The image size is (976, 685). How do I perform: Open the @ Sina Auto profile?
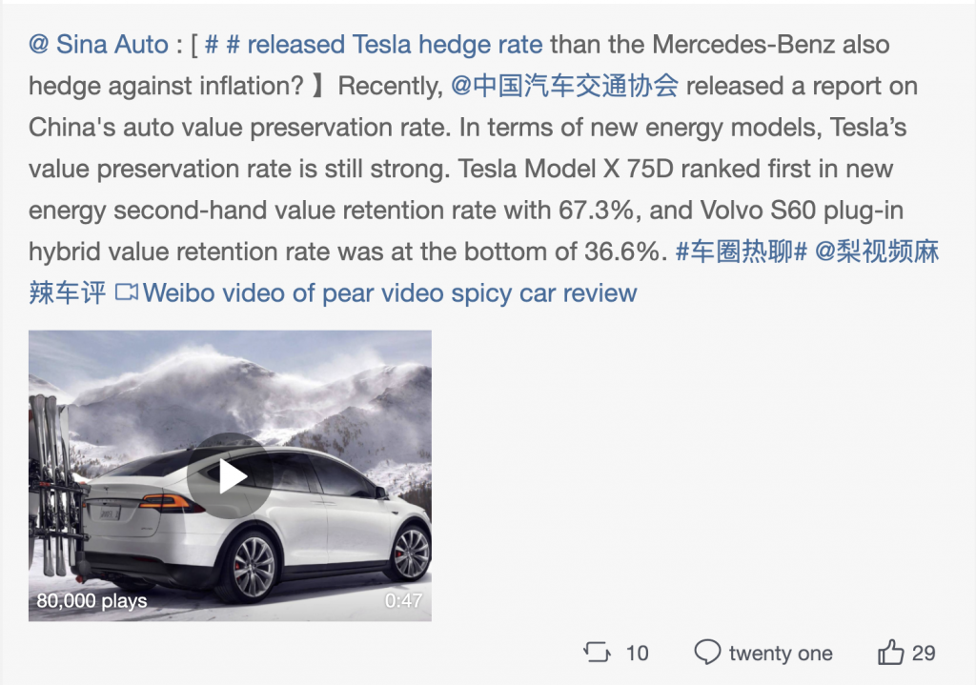coord(98,45)
